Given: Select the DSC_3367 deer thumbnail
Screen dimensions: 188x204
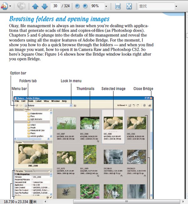Looking at the screenshot, I should 66,123.
